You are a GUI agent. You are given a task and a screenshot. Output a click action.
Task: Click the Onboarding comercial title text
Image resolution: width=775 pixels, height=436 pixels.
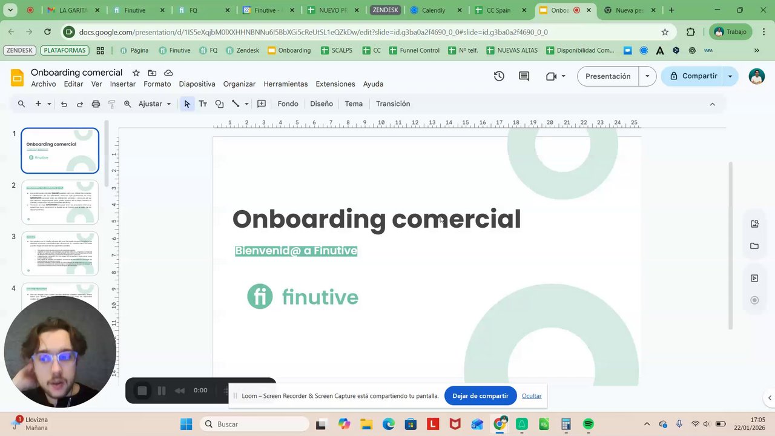pyautogui.click(x=377, y=219)
